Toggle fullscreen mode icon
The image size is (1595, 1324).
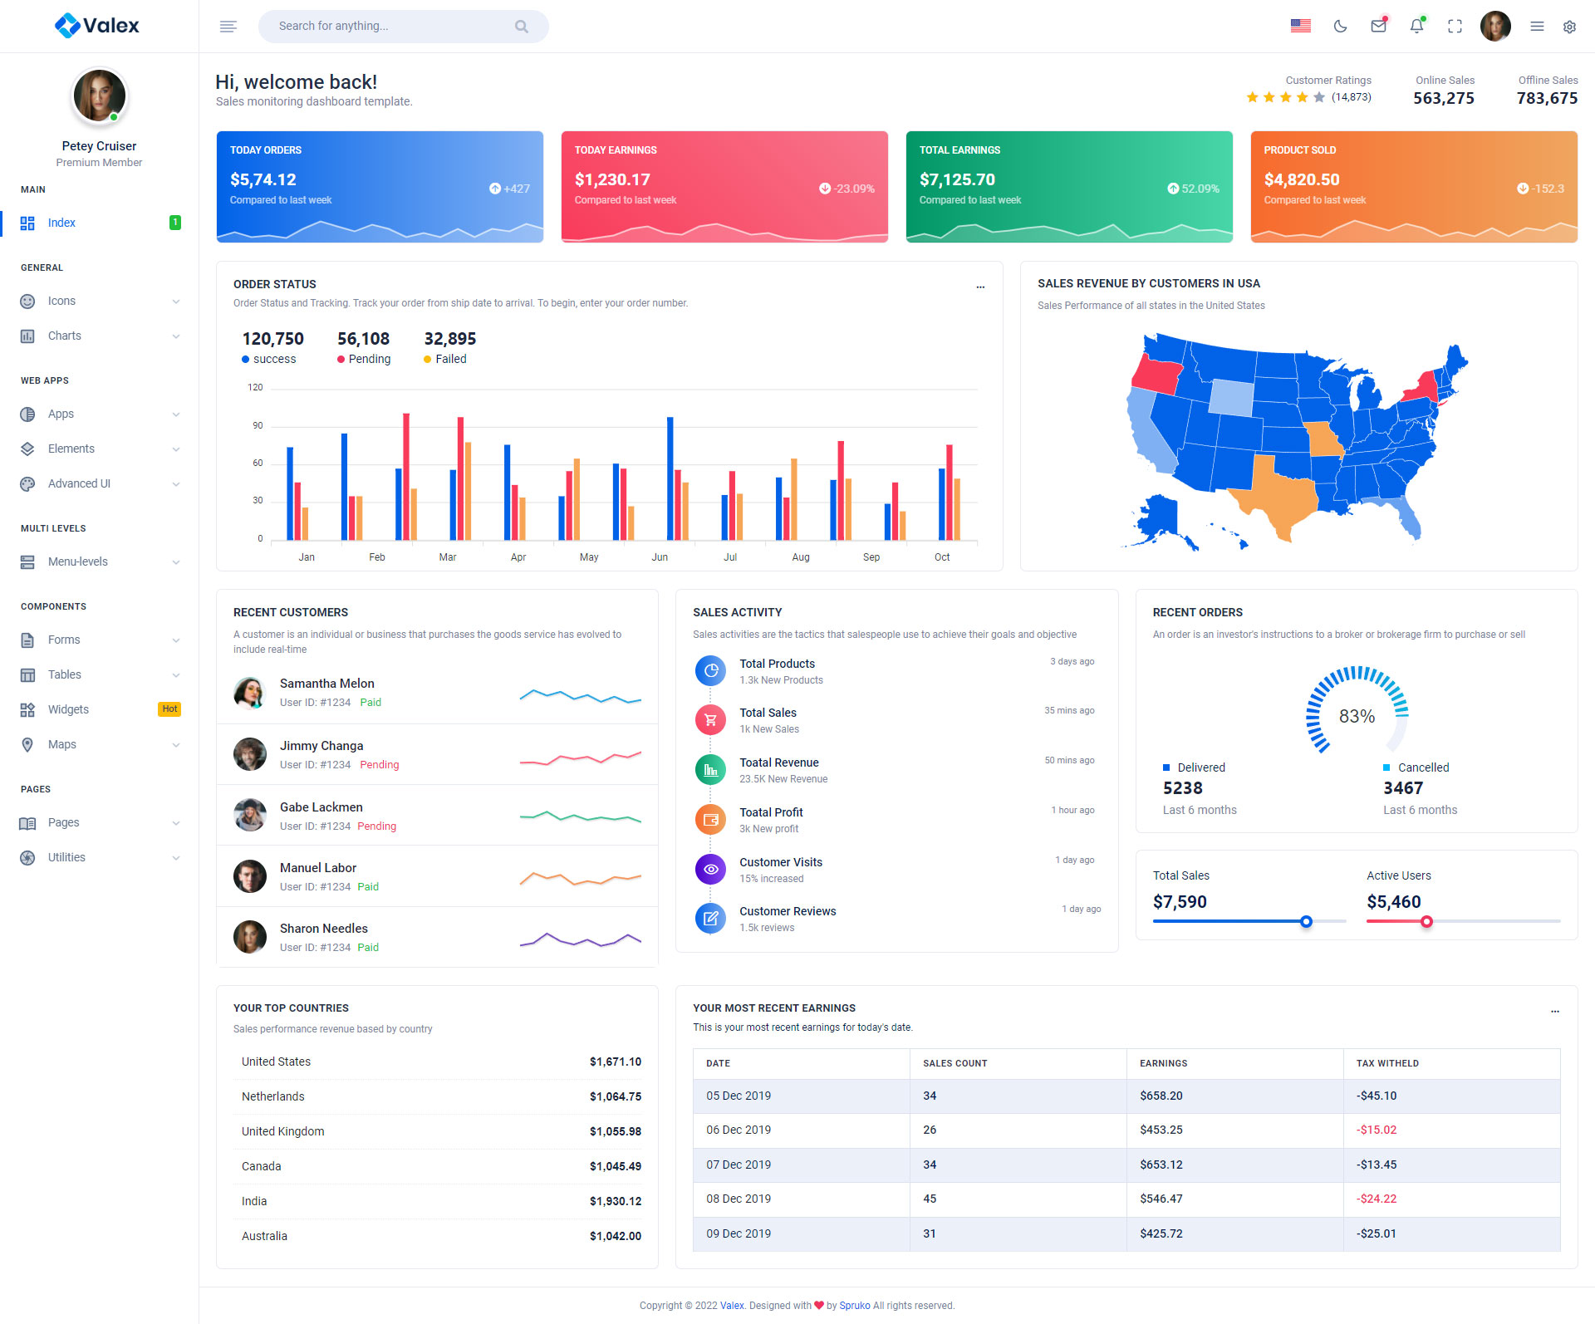(1455, 27)
